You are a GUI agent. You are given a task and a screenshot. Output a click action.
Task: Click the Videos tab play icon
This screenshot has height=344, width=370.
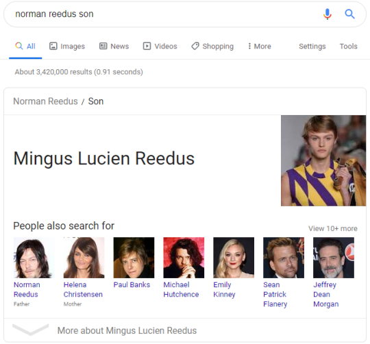pos(147,46)
